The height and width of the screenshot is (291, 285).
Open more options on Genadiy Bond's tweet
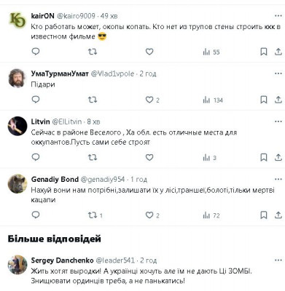[x=278, y=179]
